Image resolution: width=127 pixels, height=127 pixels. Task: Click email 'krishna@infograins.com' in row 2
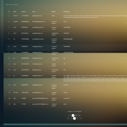point(38,22)
